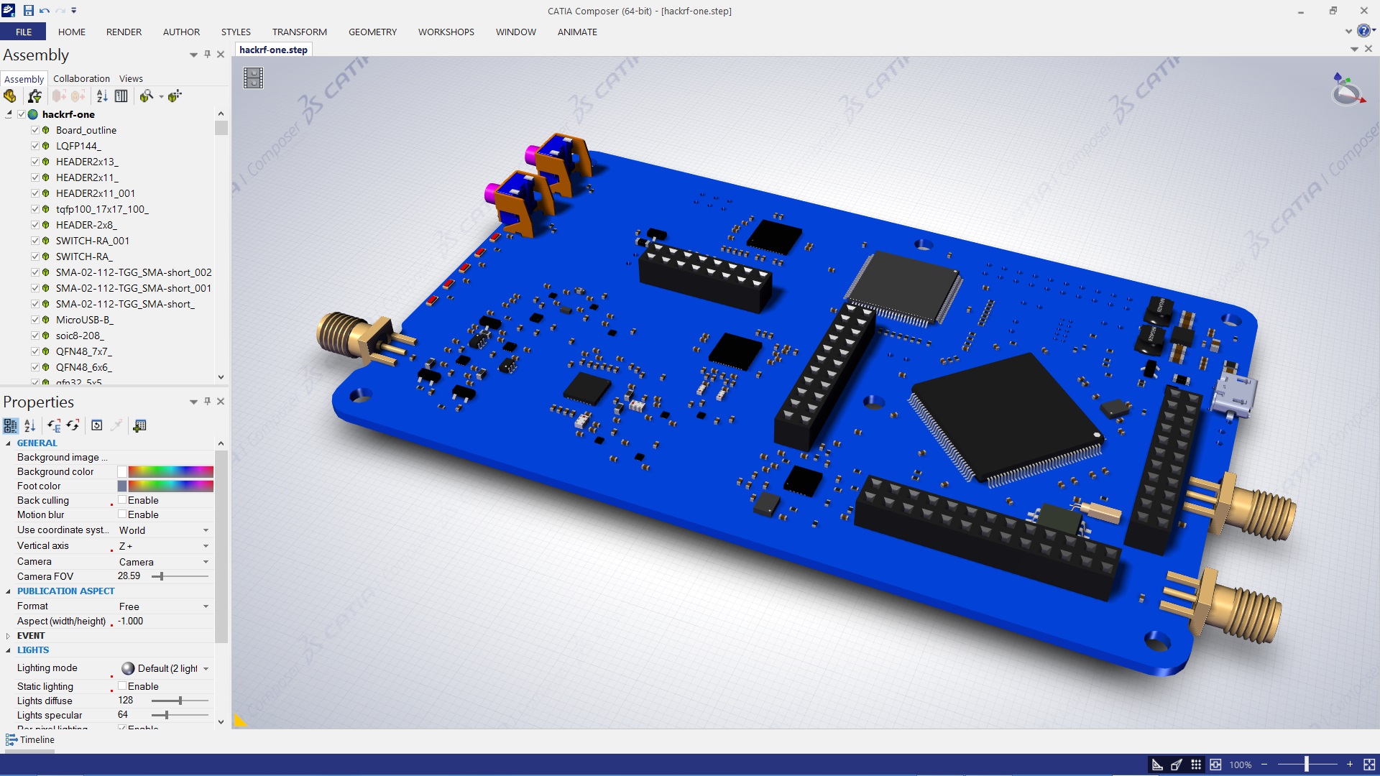Screen dimensions: 1380x776
Task: Open the Lighting mode dropdown
Action: (x=206, y=668)
